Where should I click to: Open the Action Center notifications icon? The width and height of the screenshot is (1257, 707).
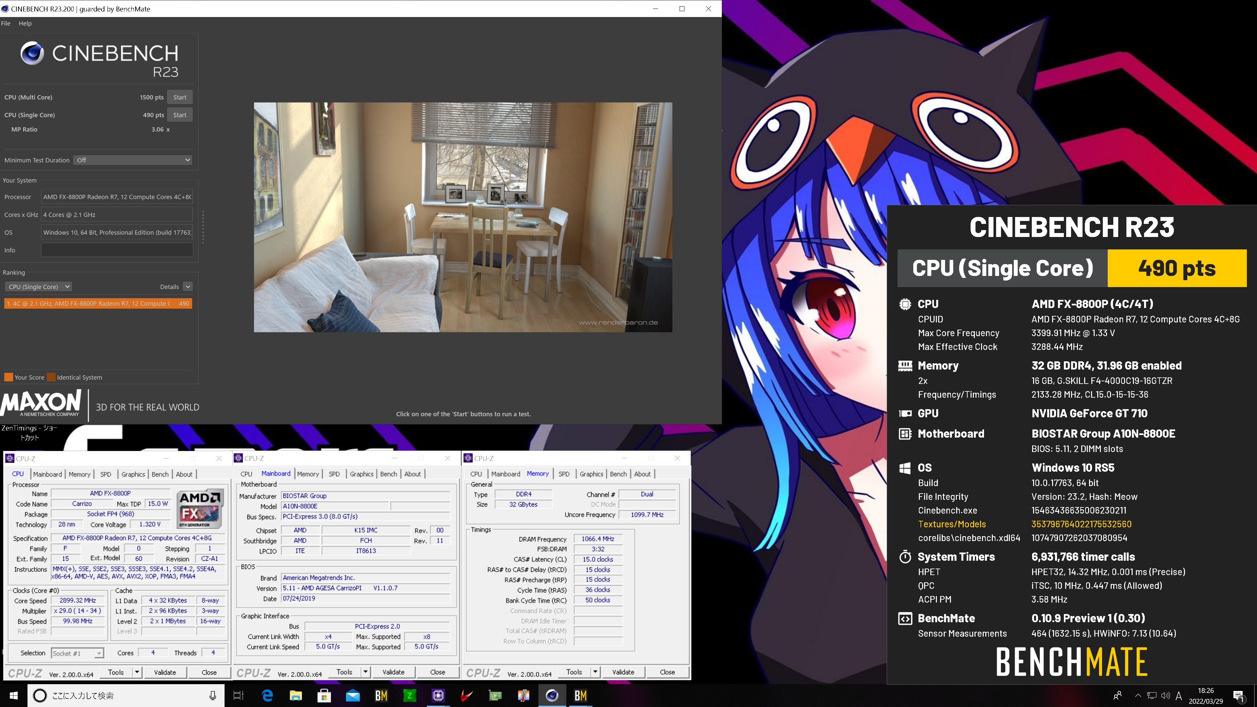click(1238, 696)
